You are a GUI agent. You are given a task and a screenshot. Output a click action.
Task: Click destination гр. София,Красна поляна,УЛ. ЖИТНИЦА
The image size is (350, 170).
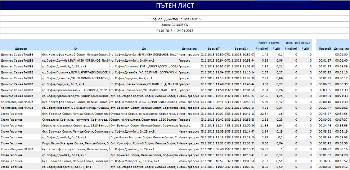coord(144,84)
